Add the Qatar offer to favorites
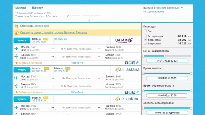This screenshot has height=115, width=205. tap(30, 63)
